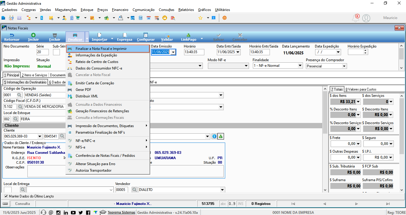
Task: Open the 8 Valores para Custos tab
Action: pos(361,89)
